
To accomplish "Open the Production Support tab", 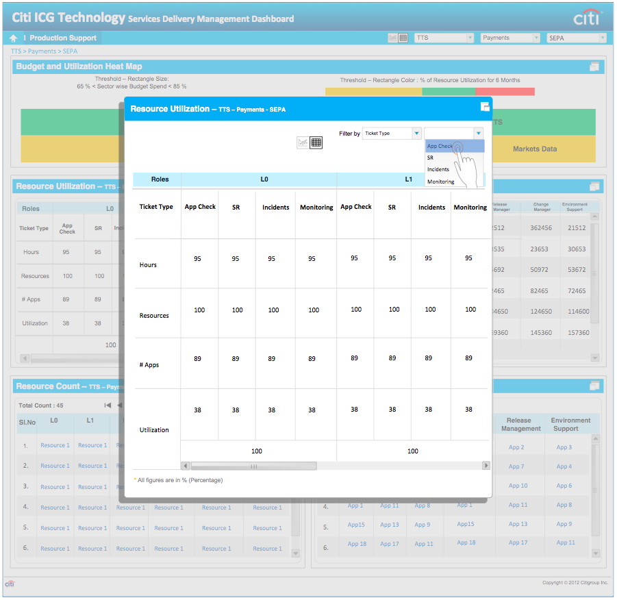I will [63, 38].
